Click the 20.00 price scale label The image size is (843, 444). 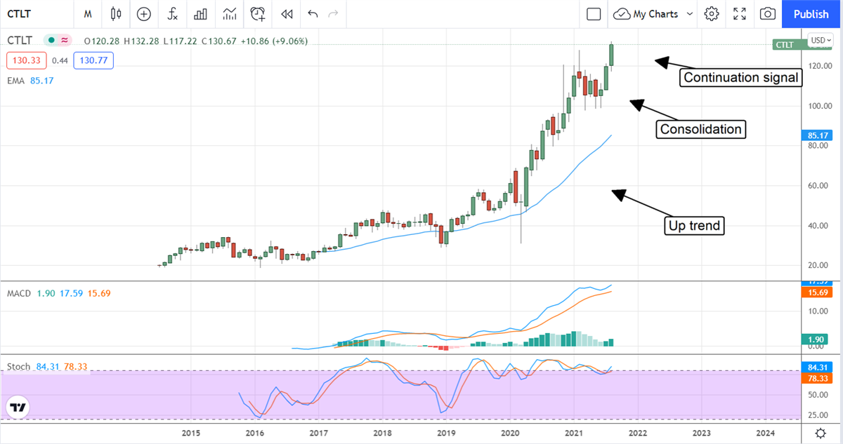[x=819, y=265]
